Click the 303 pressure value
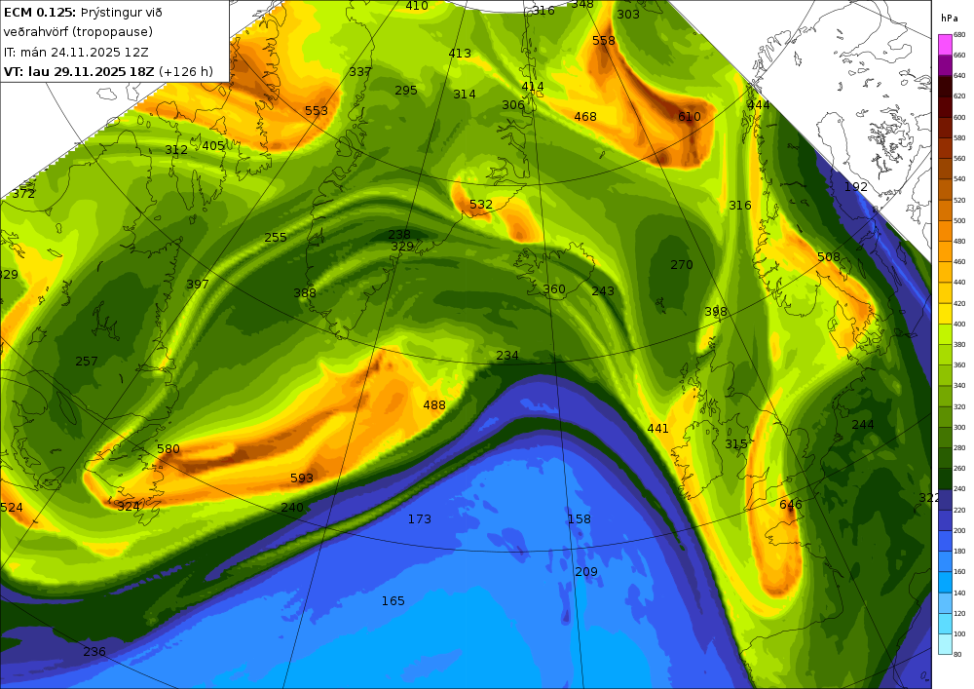 click(628, 14)
